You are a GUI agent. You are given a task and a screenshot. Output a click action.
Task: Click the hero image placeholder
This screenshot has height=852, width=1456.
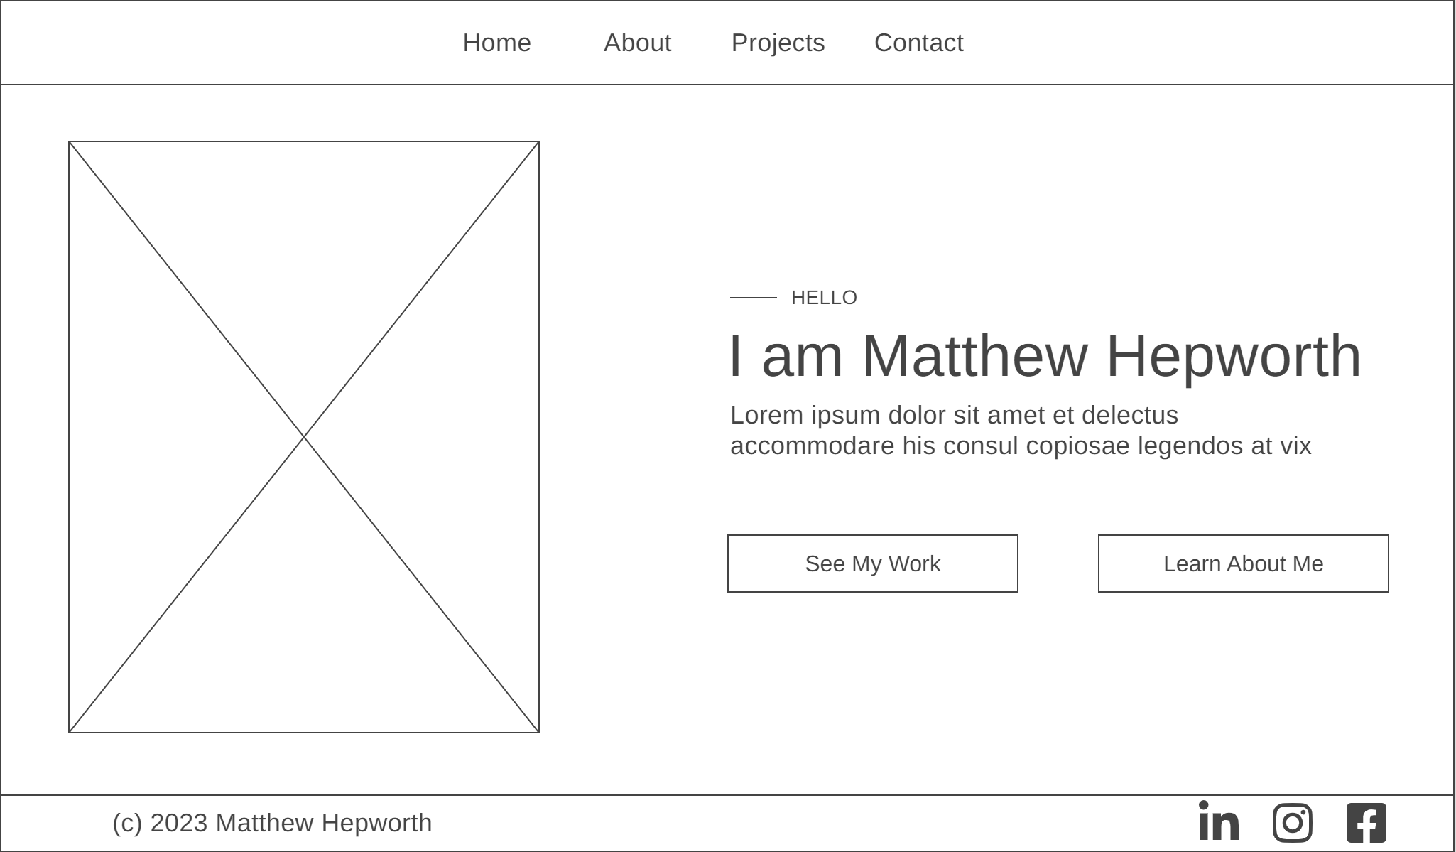(304, 437)
